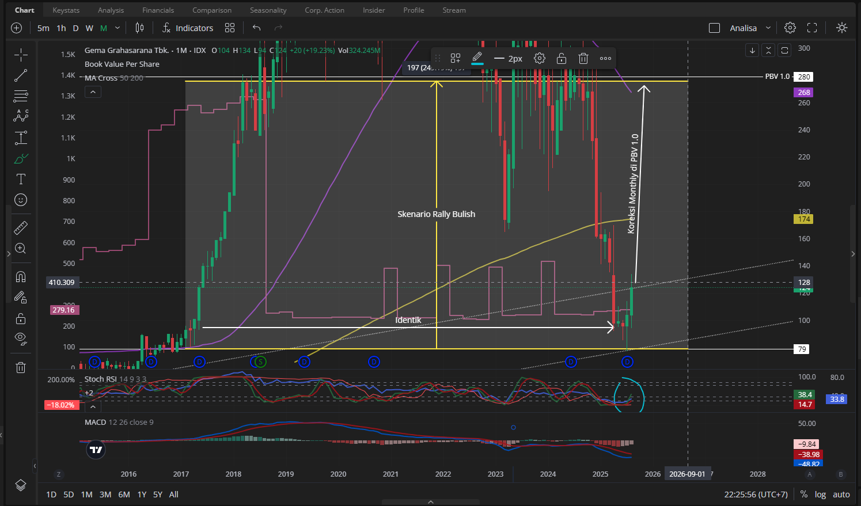Show the All date range

click(x=174, y=494)
